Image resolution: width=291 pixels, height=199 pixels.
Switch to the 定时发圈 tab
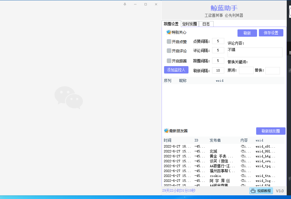point(189,24)
